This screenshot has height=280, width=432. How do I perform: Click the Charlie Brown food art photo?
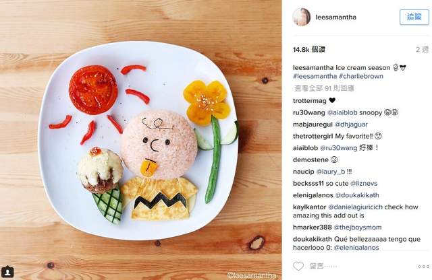click(x=140, y=140)
